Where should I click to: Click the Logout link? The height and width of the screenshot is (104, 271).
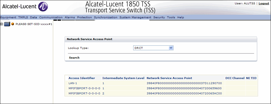coord(264,3)
